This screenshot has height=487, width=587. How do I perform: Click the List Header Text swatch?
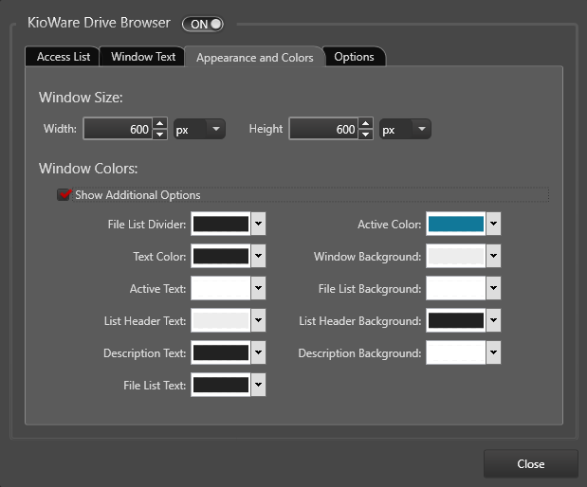pos(221,320)
